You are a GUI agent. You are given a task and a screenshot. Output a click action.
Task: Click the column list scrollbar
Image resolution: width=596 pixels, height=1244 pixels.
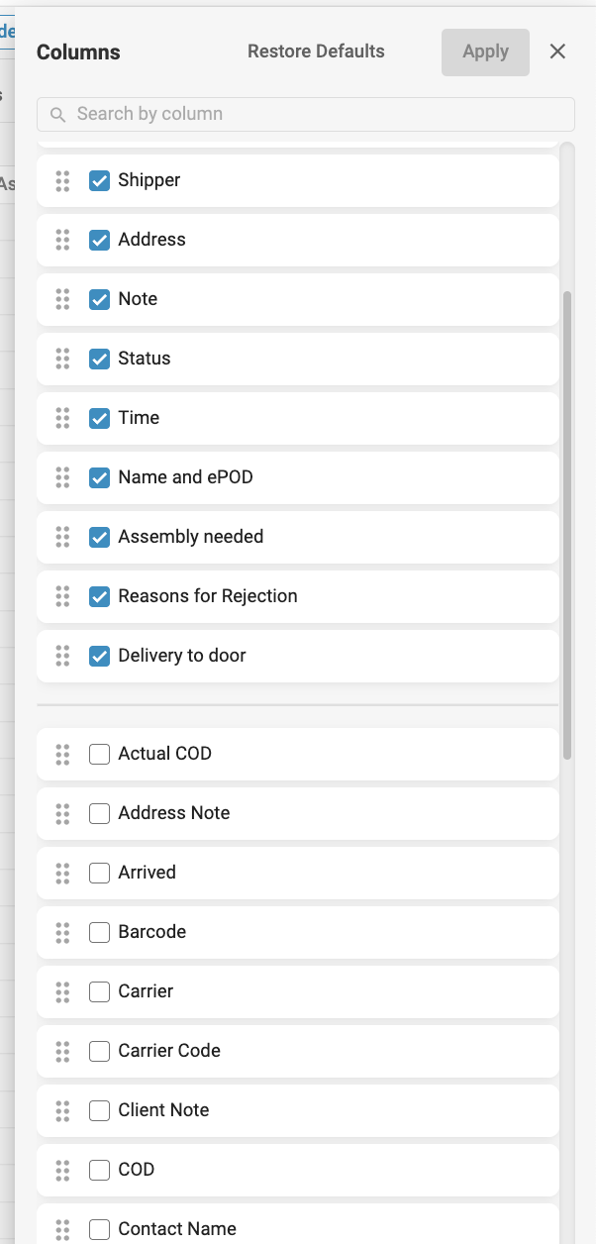click(567, 525)
